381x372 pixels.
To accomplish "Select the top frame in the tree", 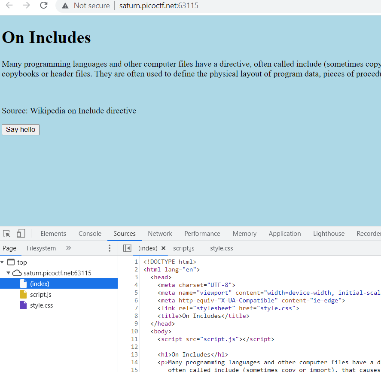I will 22,262.
